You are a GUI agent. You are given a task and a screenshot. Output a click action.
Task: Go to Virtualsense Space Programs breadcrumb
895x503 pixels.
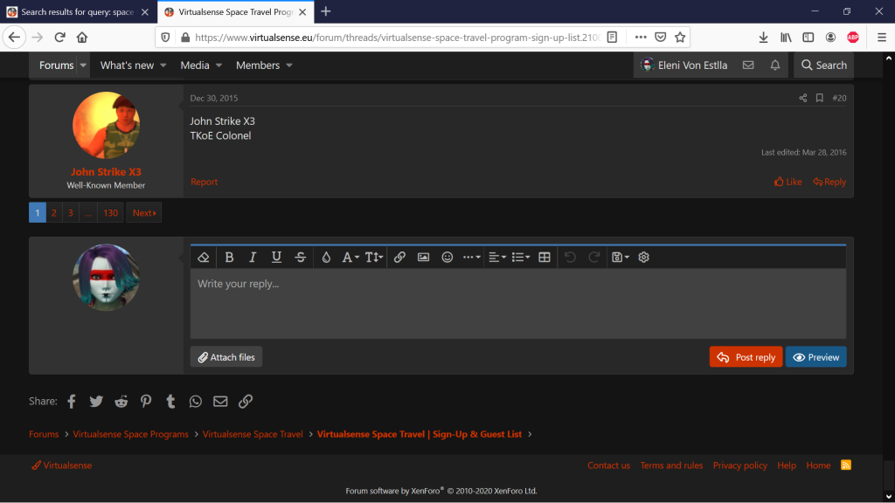click(131, 434)
